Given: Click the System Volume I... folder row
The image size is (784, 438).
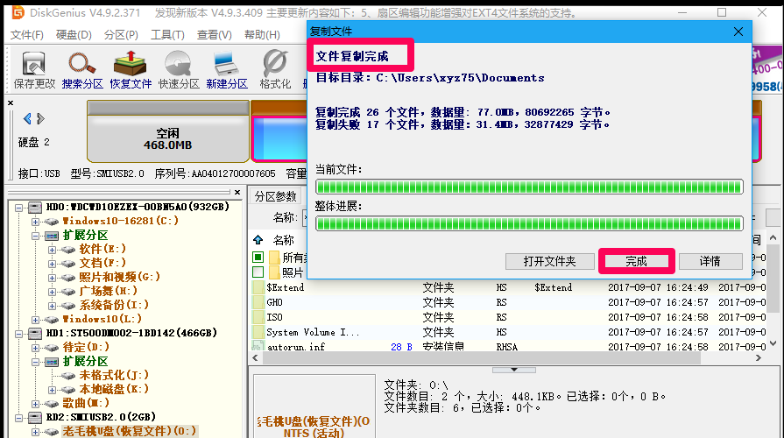Looking at the screenshot, I should click(509, 332).
